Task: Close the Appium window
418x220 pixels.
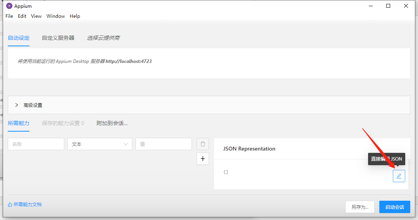Action: 406,6
